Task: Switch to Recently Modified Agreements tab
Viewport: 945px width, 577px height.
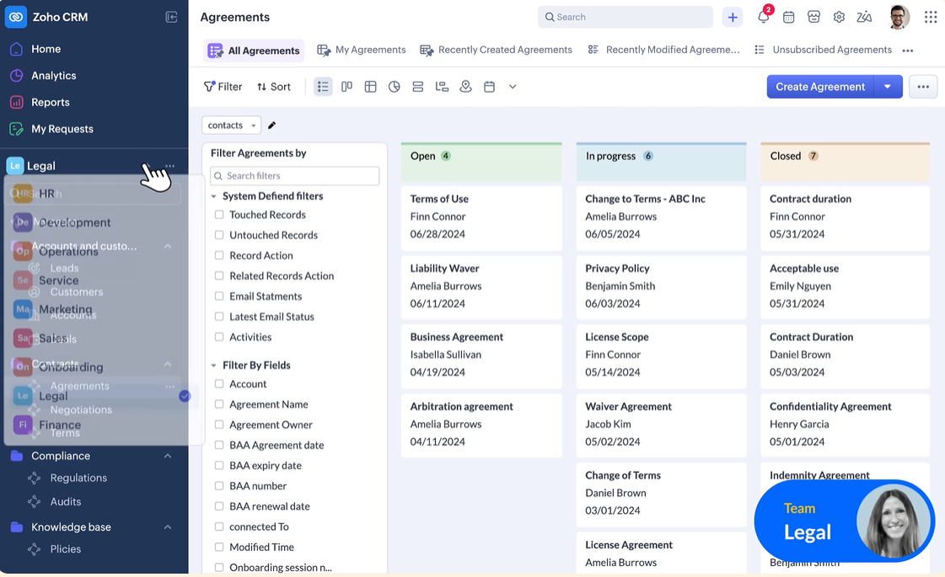Action: [663, 50]
